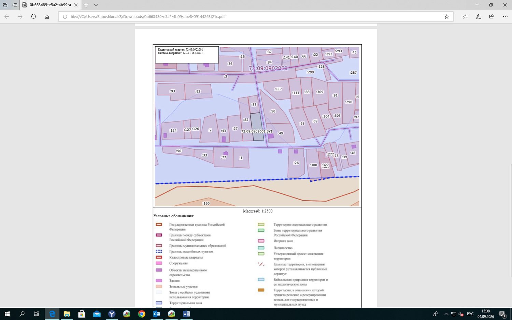This screenshot has height=320, width=512.
Task: Open the clock showing 15:38
Action: 486,314
